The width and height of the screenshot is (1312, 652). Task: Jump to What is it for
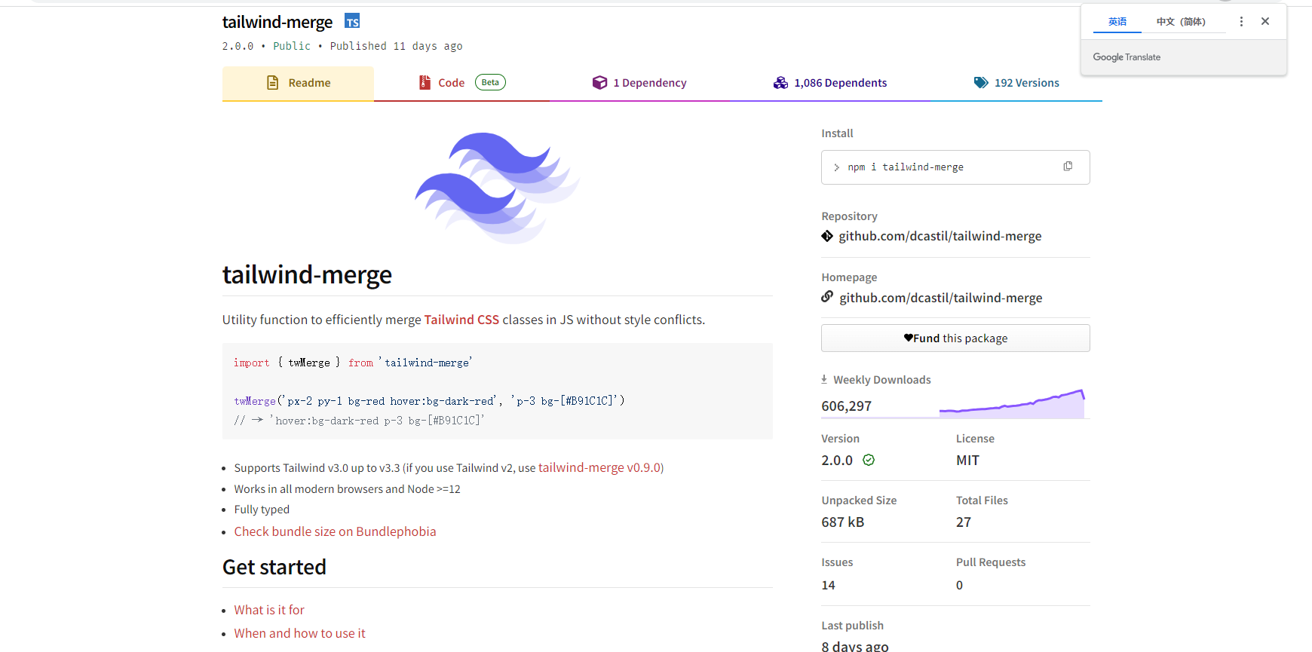pyautogui.click(x=269, y=610)
